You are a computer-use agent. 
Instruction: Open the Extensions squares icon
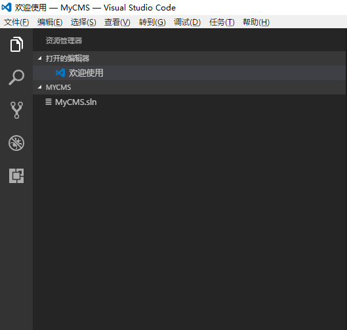pos(16,176)
